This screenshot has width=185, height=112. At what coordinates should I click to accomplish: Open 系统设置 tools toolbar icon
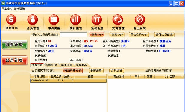point(97,20)
